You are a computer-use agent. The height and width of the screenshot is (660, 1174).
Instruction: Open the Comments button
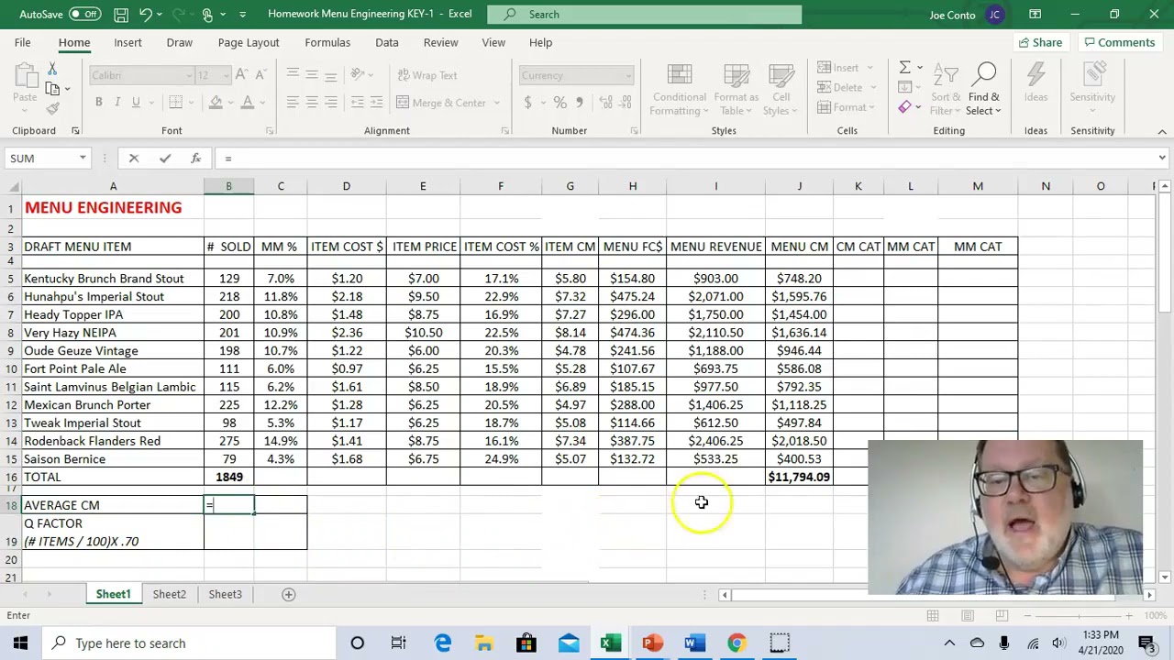(x=1118, y=42)
